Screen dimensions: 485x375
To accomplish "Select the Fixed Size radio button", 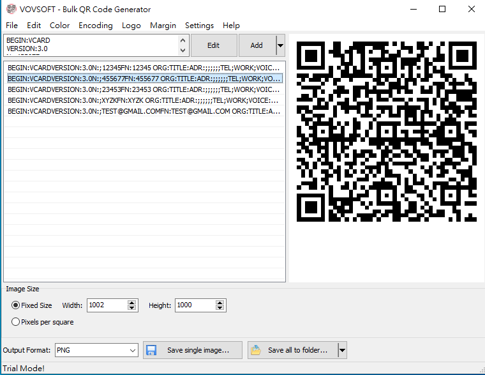I will pos(15,305).
